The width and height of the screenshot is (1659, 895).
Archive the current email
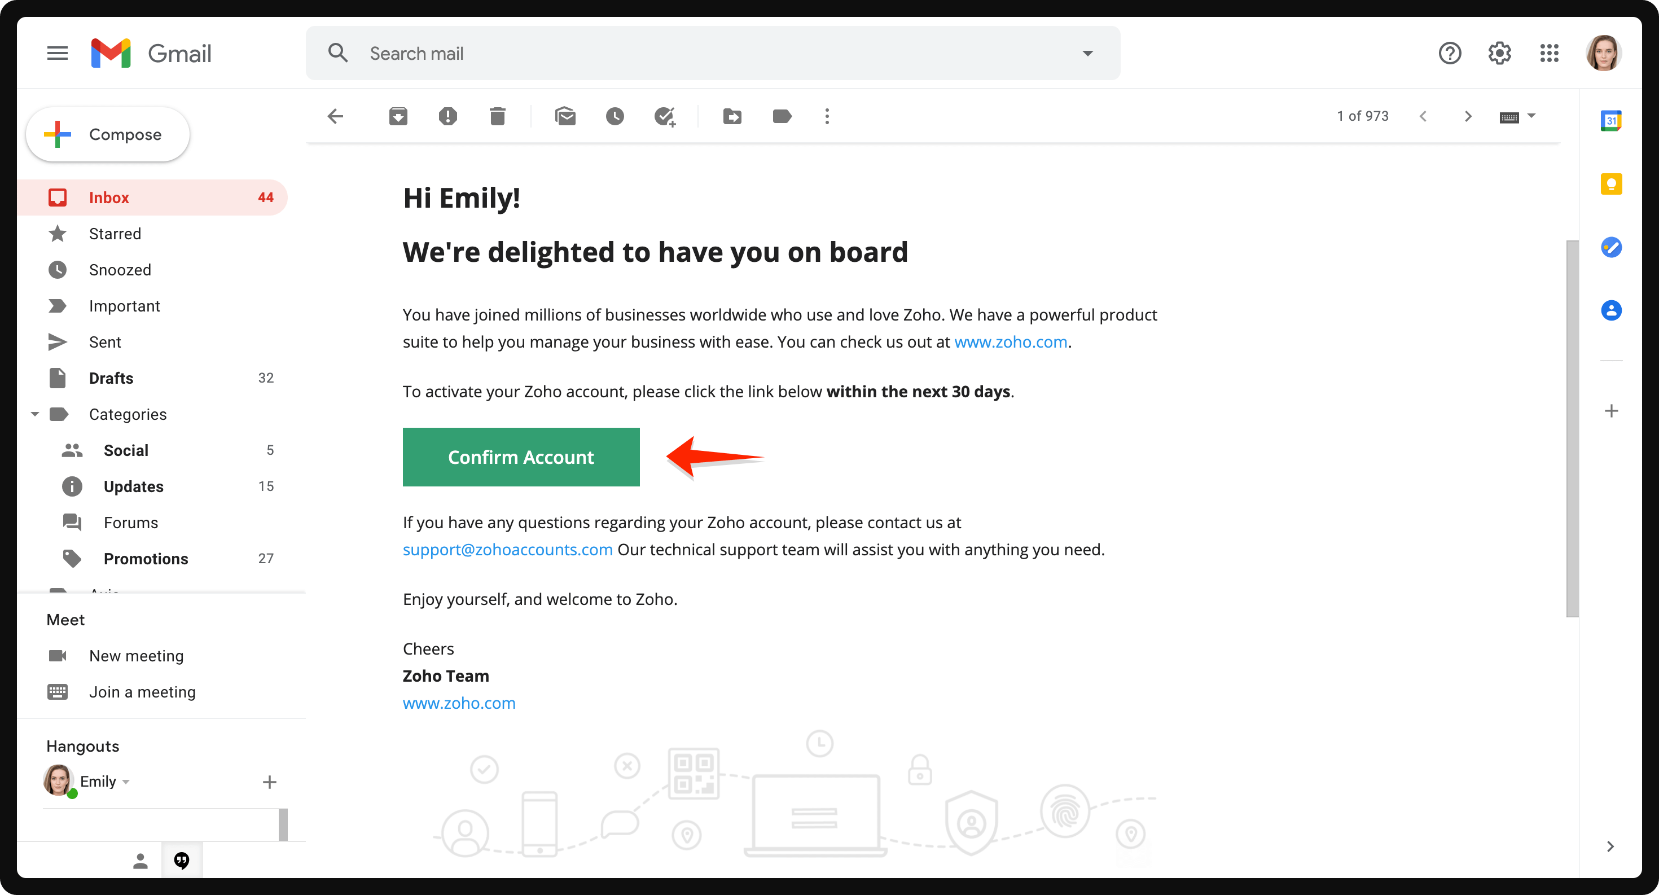[398, 117]
